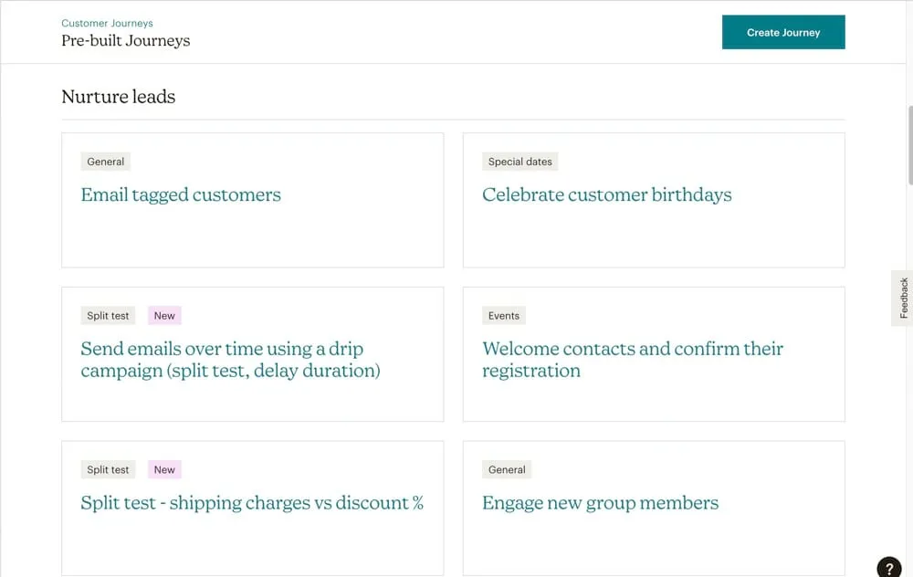This screenshot has height=577, width=913.
Task: Click the Events tag label
Action: point(503,316)
